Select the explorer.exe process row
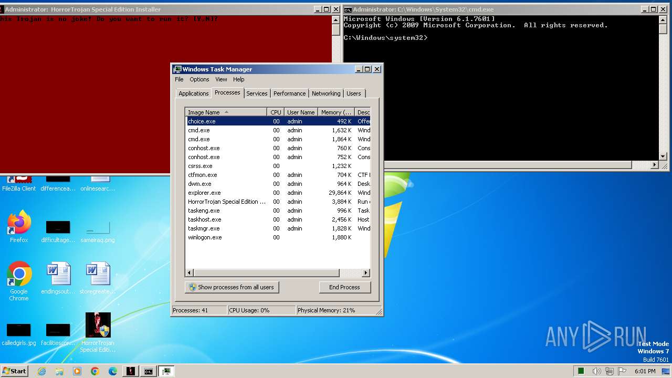 [x=278, y=193]
